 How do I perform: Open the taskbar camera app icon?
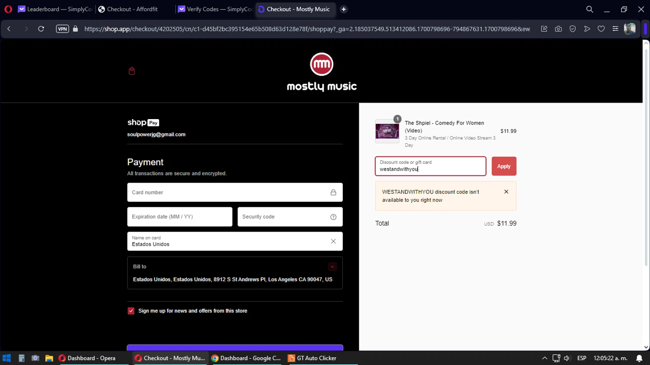tap(36, 358)
